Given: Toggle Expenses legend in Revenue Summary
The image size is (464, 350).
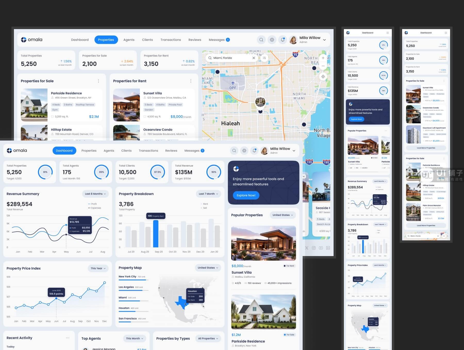Looking at the screenshot, I should (94, 208).
